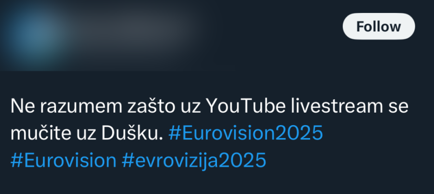Click the hash symbol of #evrovizija2025
The image size is (434, 194).
(128, 161)
